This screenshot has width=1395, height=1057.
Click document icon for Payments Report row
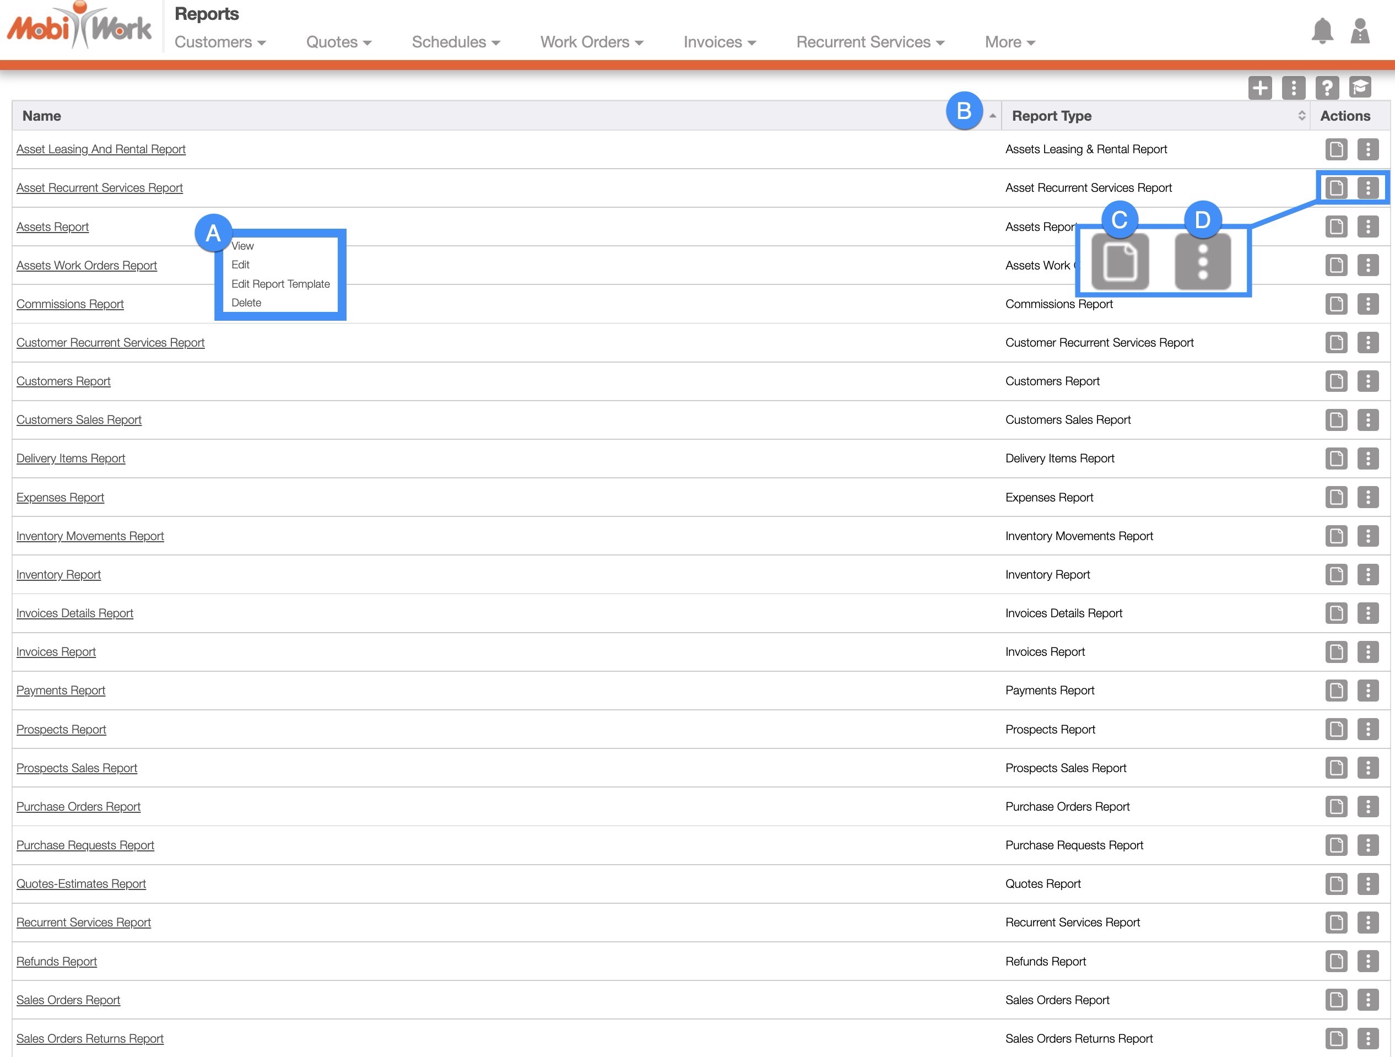[x=1335, y=690]
